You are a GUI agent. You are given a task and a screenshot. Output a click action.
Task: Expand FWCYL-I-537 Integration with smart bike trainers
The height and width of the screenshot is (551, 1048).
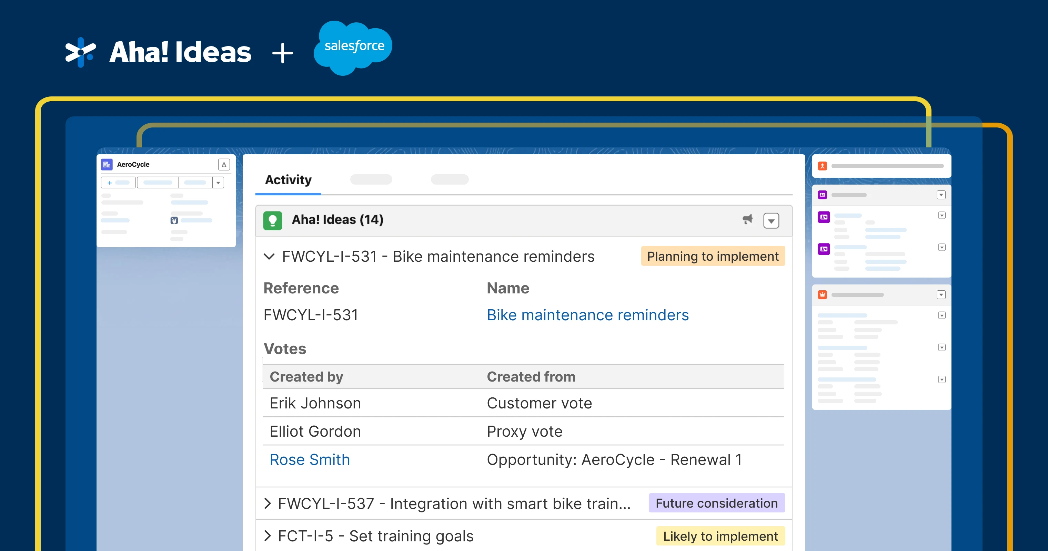(x=268, y=503)
